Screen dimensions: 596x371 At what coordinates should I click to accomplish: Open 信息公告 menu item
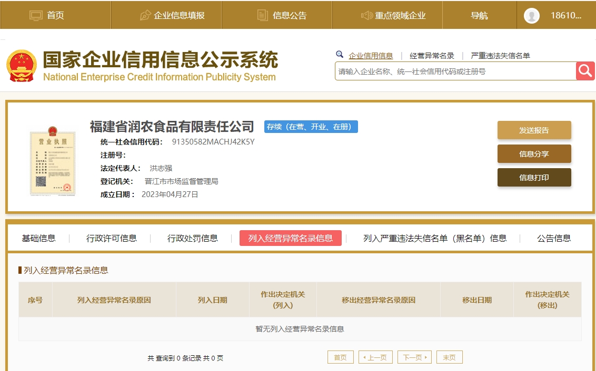290,16
